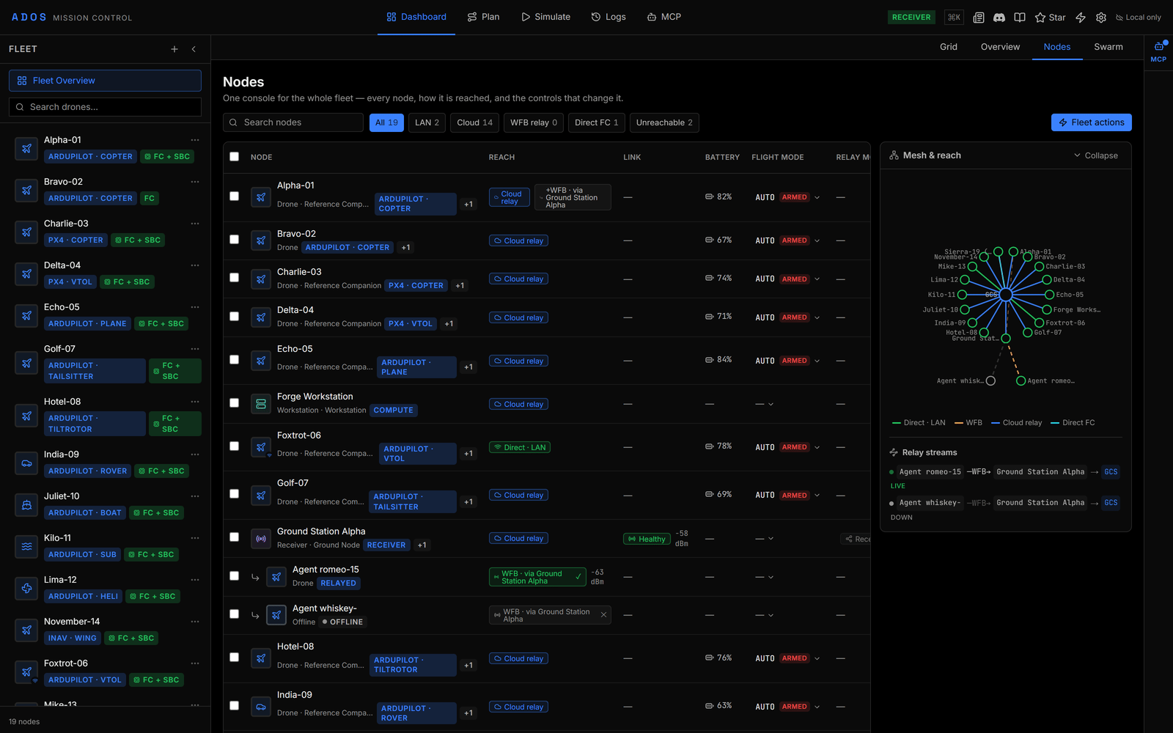Viewport: 1173px width, 733px height.
Task: Filter nodes by Cloud 14
Action: (x=475, y=122)
